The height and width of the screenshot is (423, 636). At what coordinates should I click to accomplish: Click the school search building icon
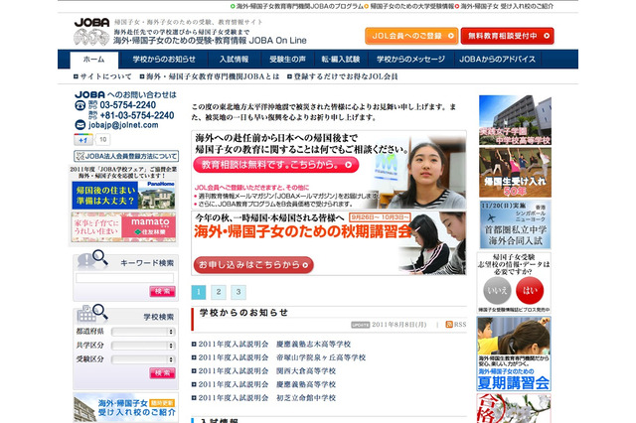pos(86,313)
